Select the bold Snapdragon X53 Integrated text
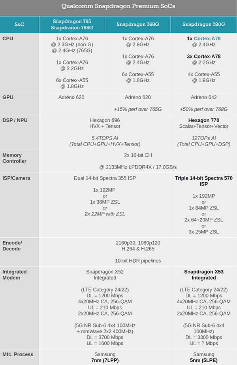The image size is (237, 365). (x=204, y=275)
